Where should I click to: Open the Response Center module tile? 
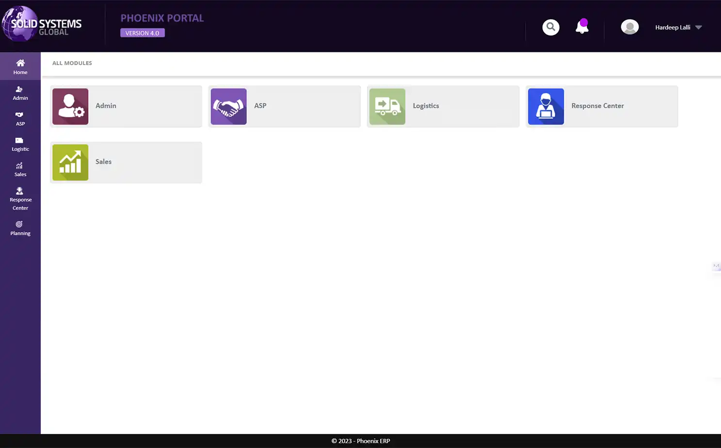pyautogui.click(x=601, y=106)
